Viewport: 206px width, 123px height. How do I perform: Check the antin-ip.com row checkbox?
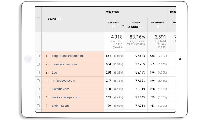38,106
